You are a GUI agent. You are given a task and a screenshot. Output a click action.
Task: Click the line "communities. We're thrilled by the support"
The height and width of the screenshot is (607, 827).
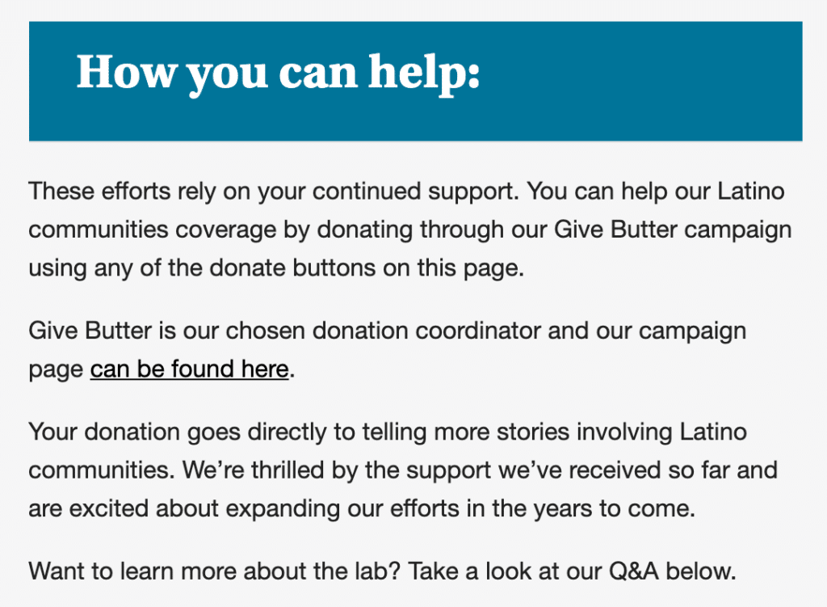point(403,470)
